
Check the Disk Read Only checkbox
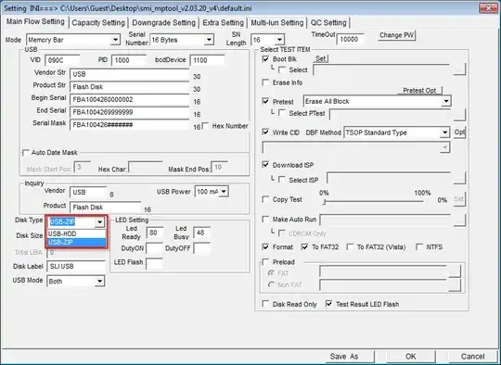coord(265,304)
